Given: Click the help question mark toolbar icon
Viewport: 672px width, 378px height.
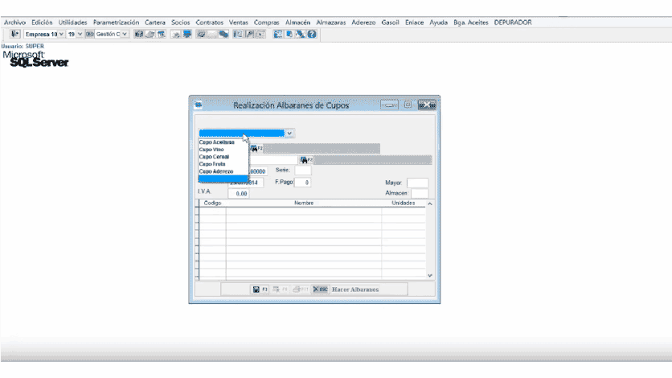Looking at the screenshot, I should click(310, 35).
